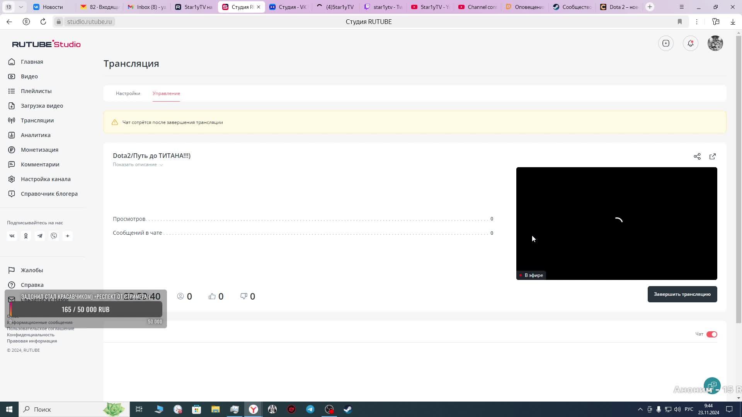The height and width of the screenshot is (417, 742).
Task: Click the Viber social icon
Action: [54, 236]
